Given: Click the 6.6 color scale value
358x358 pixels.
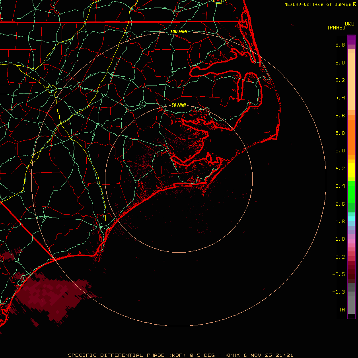Looking at the screenshot, I should click(x=340, y=115).
